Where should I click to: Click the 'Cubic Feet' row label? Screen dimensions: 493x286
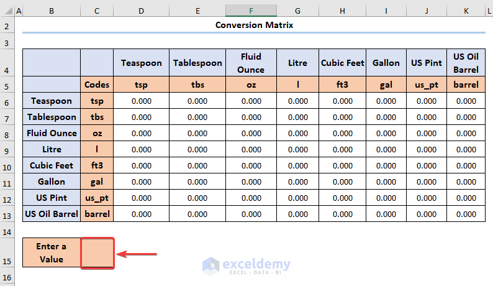coord(52,165)
